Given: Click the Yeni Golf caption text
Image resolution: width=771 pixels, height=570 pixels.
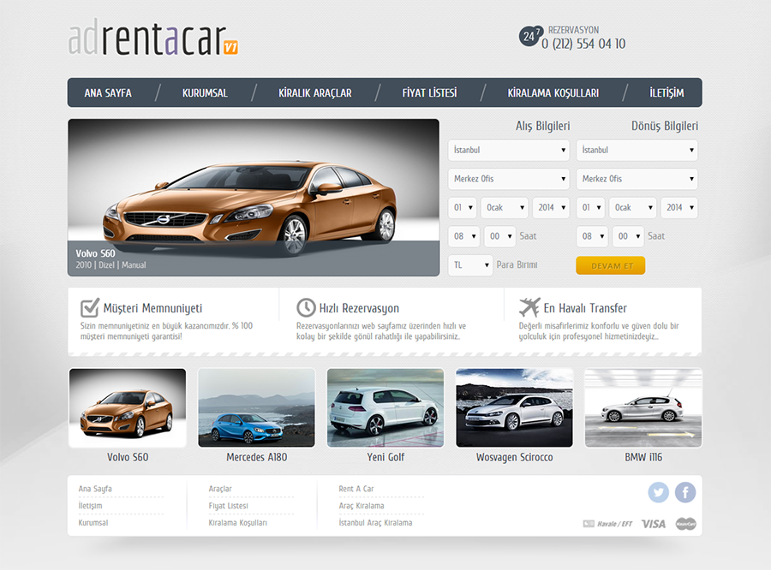Looking at the screenshot, I should pos(385,457).
